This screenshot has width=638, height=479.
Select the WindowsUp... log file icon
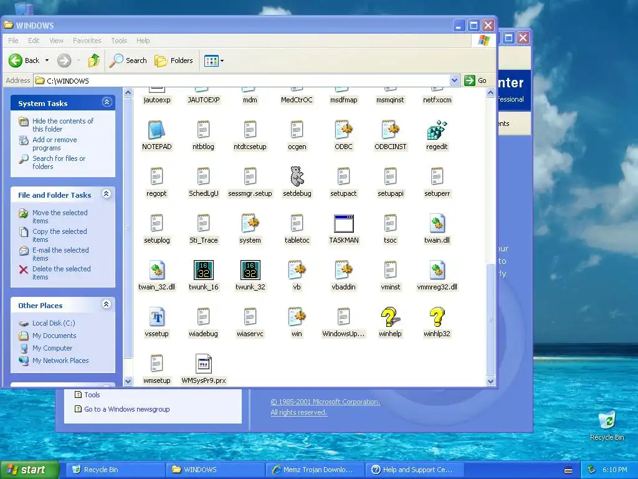344,317
